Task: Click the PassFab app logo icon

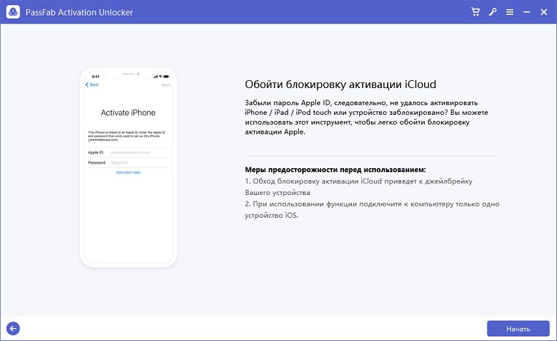Action: click(x=12, y=12)
